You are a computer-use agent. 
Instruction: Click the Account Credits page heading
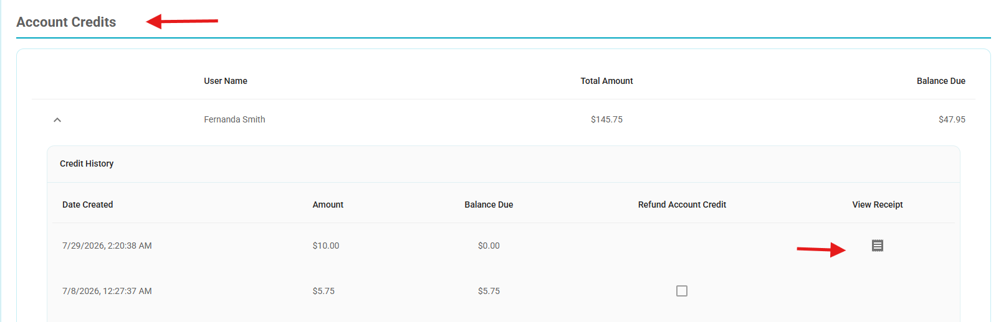[x=66, y=22]
